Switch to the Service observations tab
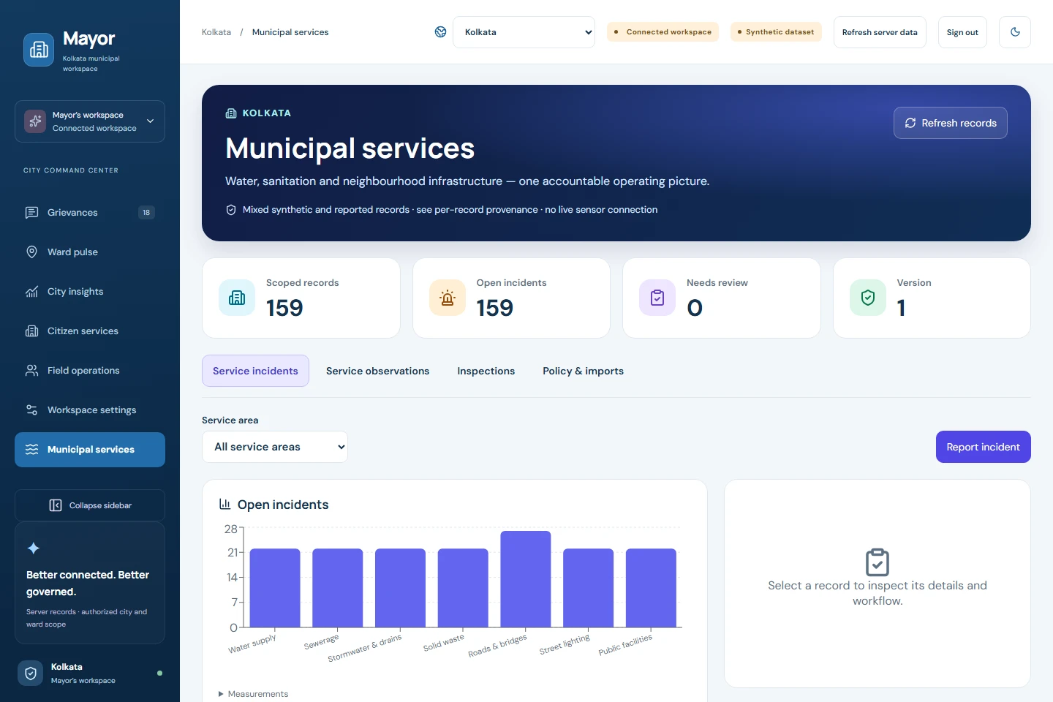The width and height of the screenshot is (1053, 702). coord(377,371)
